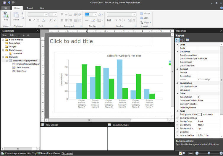Click the Copy icon in Clipboard group
223x156 pixels.
click(22, 18)
